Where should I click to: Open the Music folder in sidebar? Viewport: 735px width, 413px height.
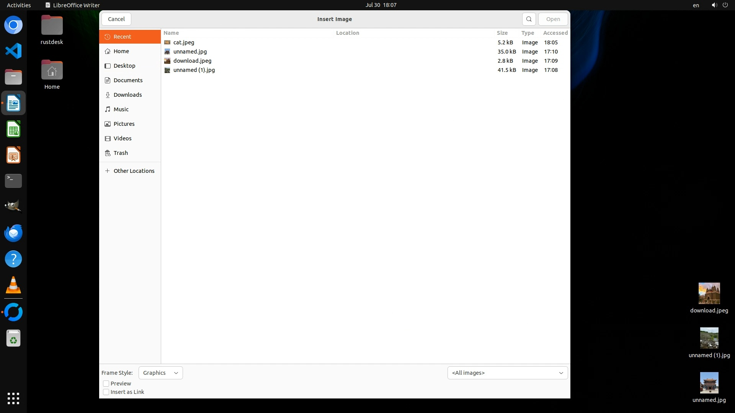(121, 109)
